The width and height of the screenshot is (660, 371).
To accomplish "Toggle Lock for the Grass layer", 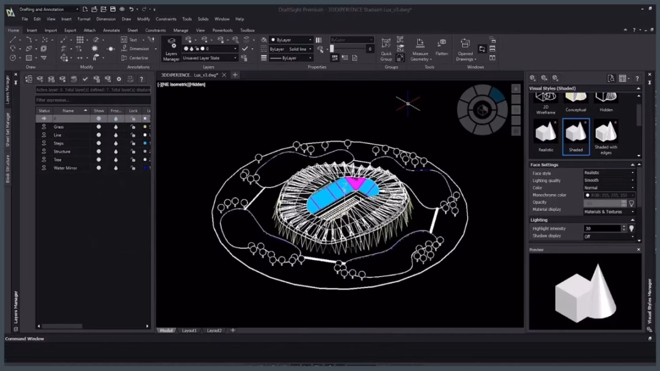I will click(x=133, y=127).
